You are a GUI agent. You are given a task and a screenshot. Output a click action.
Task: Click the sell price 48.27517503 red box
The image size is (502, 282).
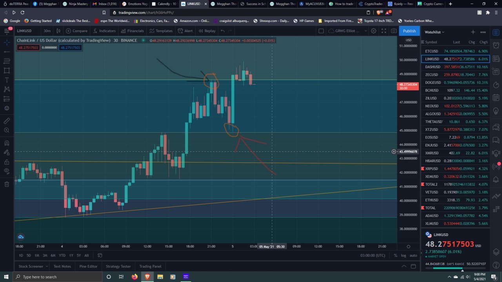point(28,47)
